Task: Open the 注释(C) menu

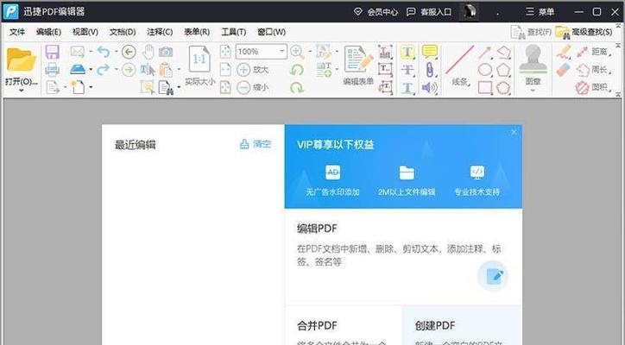Action: 160,32
